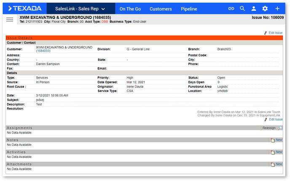Click the Status value Open

point(221,78)
